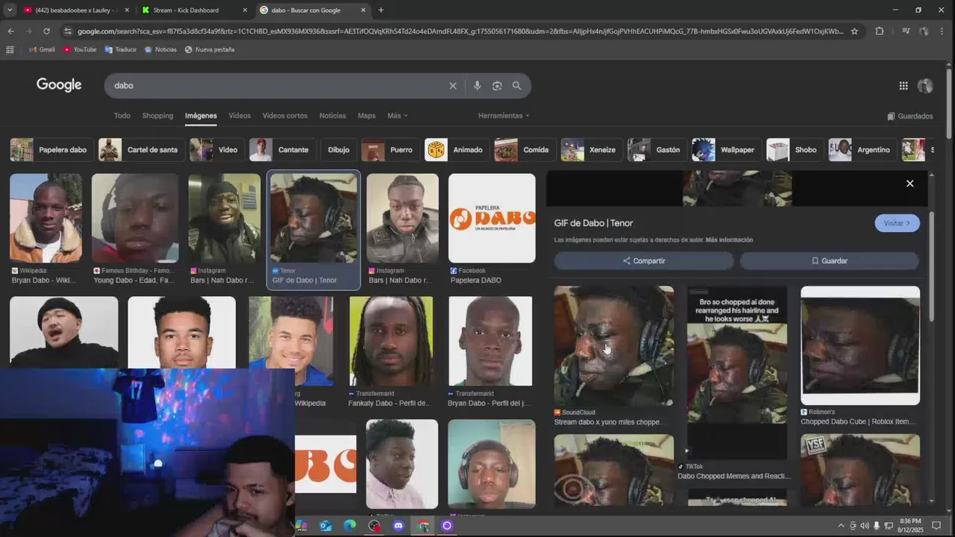Viewport: 955px width, 537px height.
Task: Open the notification center icon
Action: pos(936,526)
